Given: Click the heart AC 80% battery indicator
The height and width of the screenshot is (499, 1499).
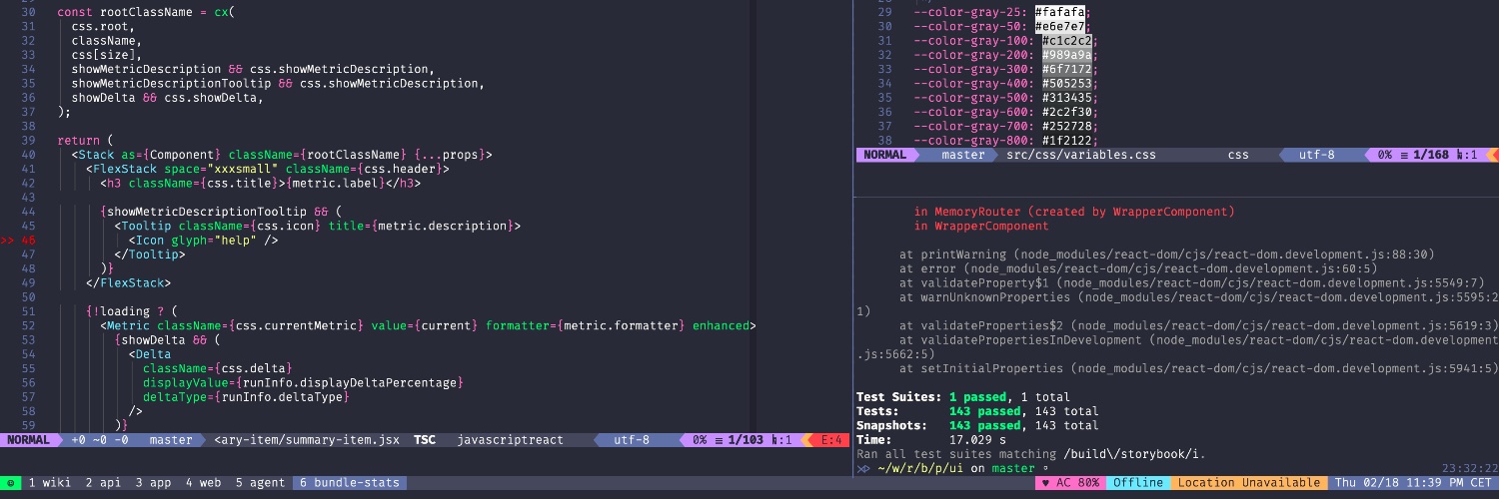Looking at the screenshot, I should click(x=1070, y=483).
